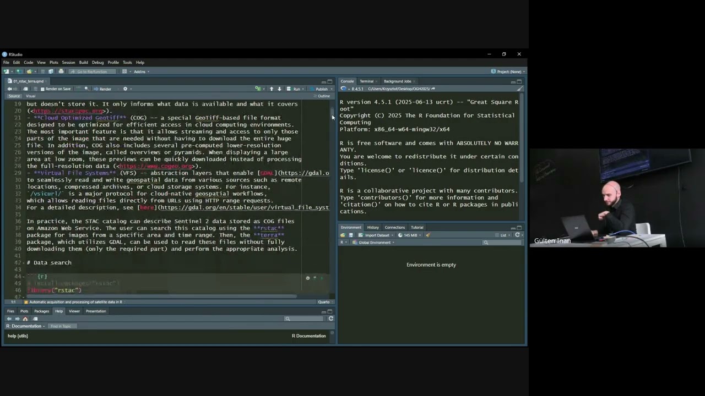Save workspace icon in Environment pane
Image resolution: width=705 pixels, height=396 pixels.
click(351, 235)
